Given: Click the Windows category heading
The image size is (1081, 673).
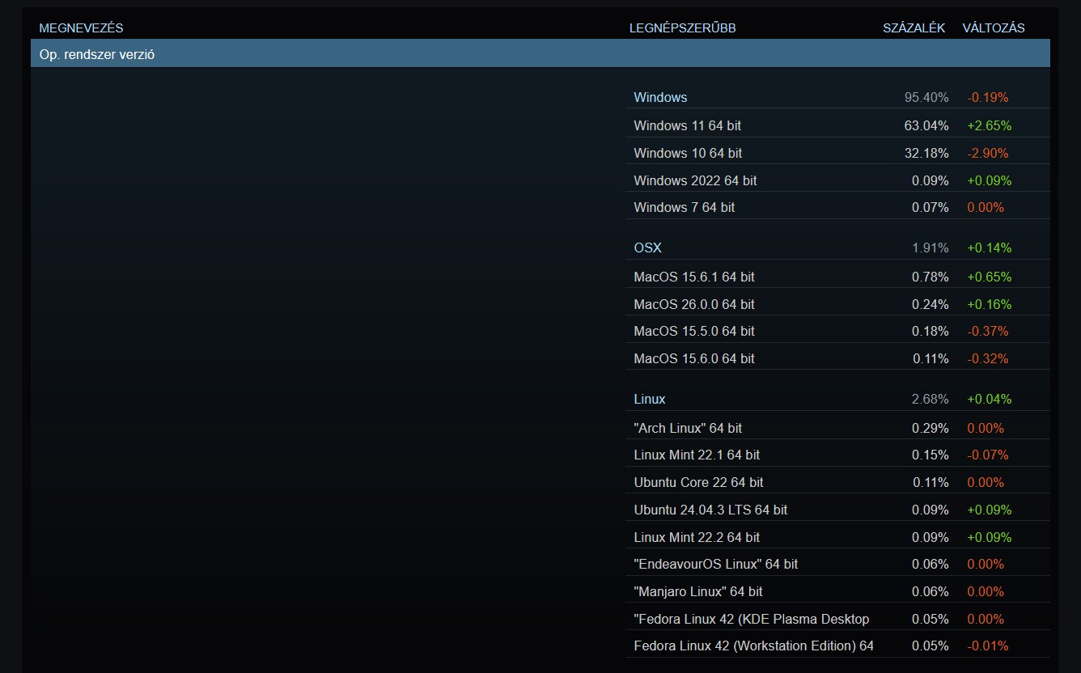Looking at the screenshot, I should [660, 97].
